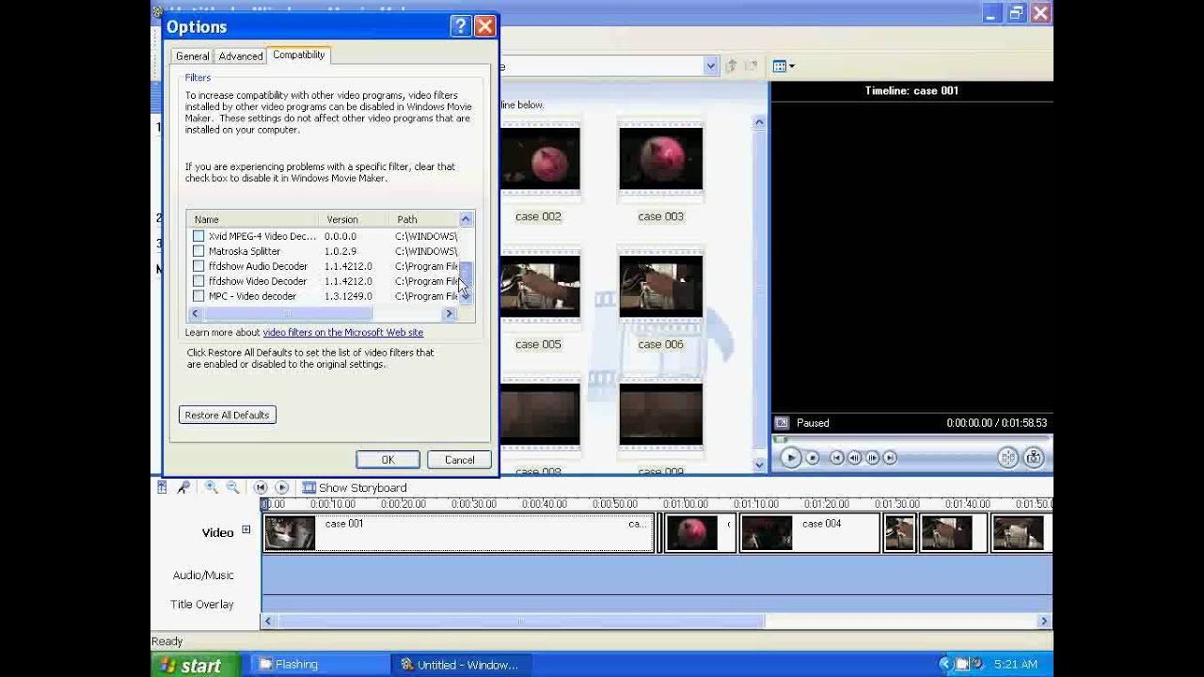1204x677 pixels.
Task: Open the video filters on Microsoft Web site link
Action: pyautogui.click(x=343, y=332)
